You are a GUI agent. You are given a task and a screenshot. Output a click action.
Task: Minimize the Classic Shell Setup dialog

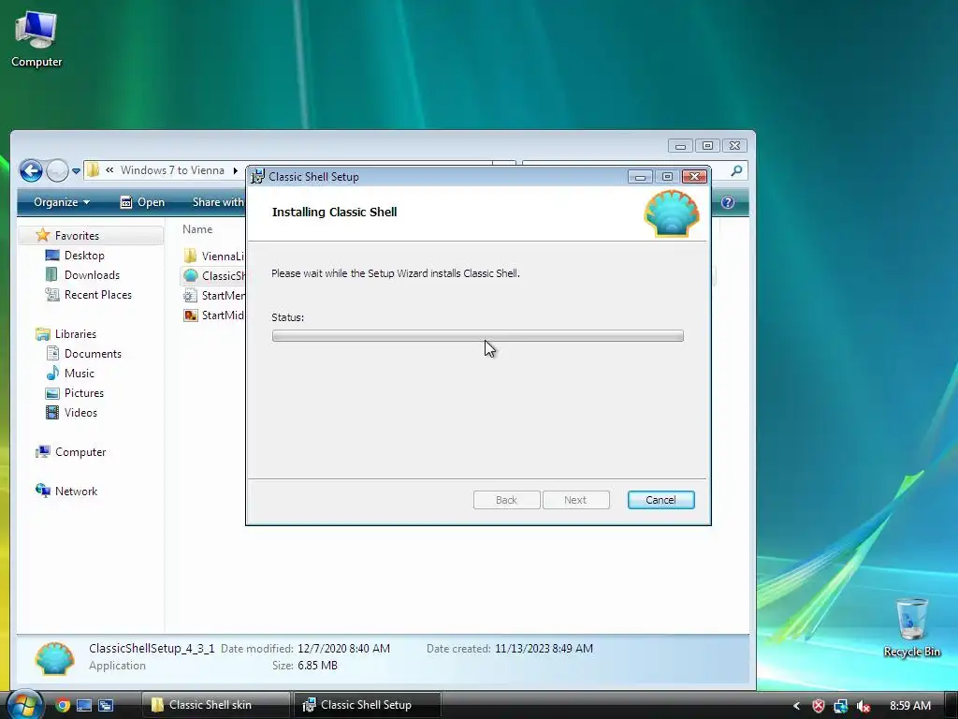pos(640,177)
